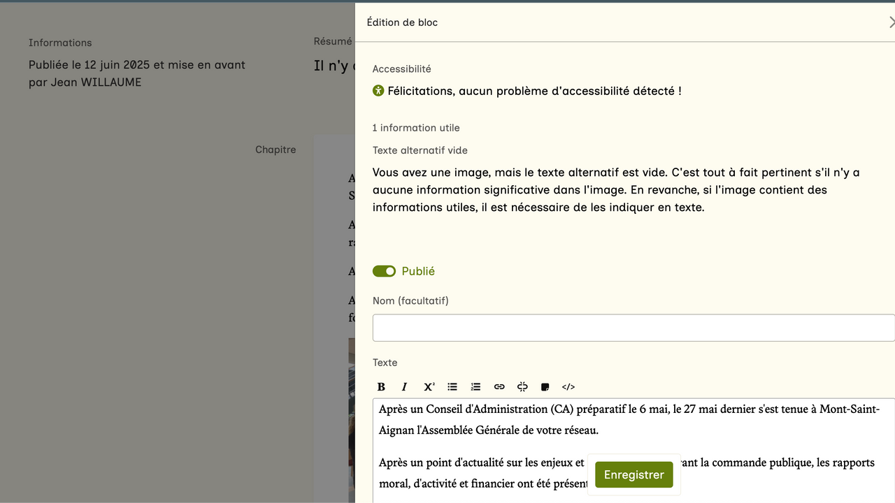Apply superscript formatting
895x503 pixels.
click(x=429, y=387)
